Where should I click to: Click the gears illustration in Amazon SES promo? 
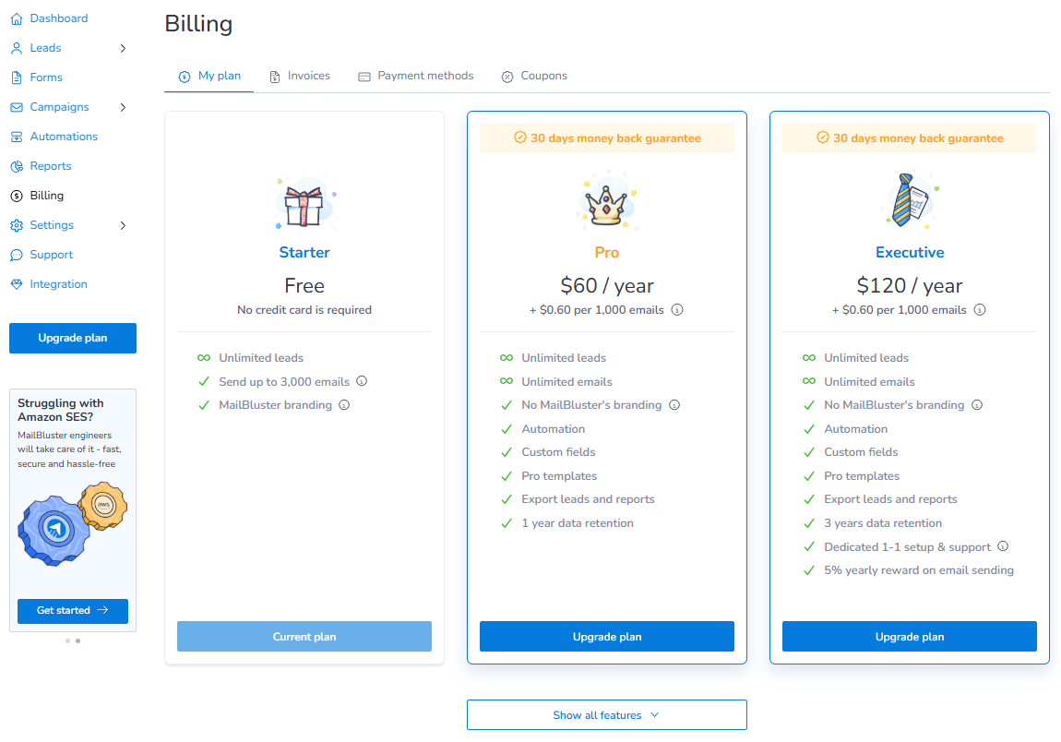pos(72,523)
